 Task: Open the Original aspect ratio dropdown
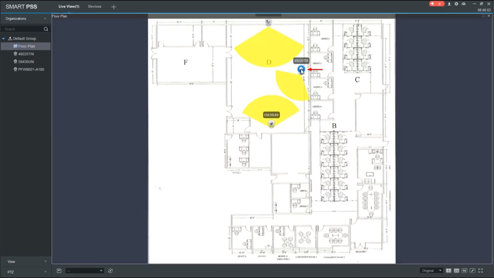click(431, 271)
